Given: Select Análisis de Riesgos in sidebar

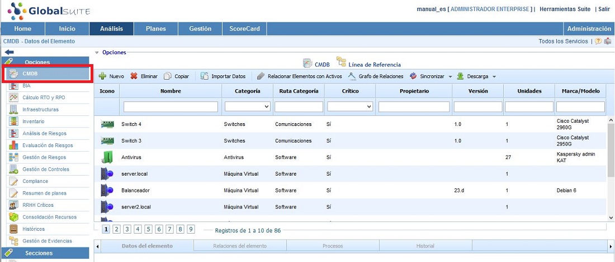Looking at the screenshot, I should click(x=44, y=133).
